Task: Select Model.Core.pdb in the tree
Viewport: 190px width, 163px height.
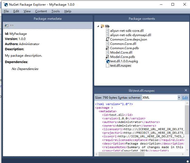Action: (122, 57)
